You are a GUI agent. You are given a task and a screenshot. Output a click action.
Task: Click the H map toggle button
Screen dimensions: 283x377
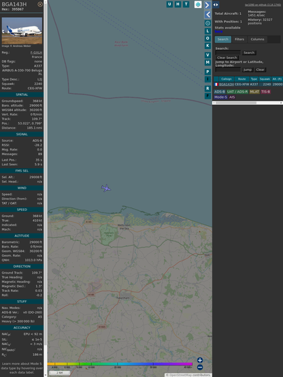178,4
